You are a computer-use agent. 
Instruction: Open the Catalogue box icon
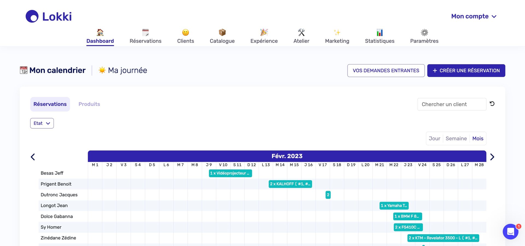[222, 32]
